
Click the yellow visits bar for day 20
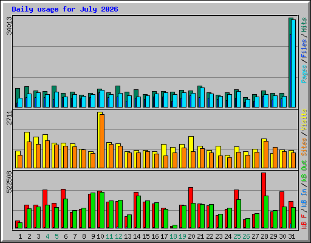[x=191, y=152]
